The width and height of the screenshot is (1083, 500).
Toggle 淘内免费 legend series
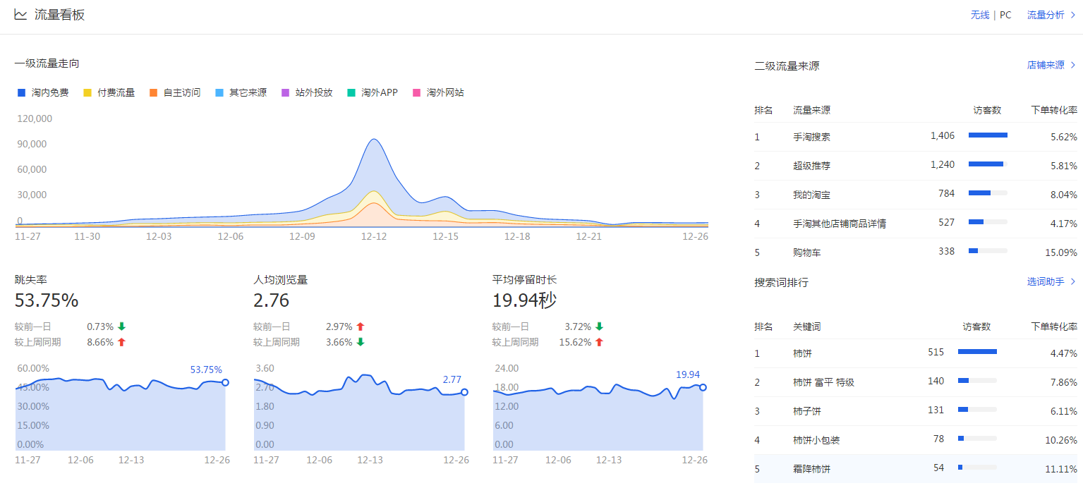point(43,92)
